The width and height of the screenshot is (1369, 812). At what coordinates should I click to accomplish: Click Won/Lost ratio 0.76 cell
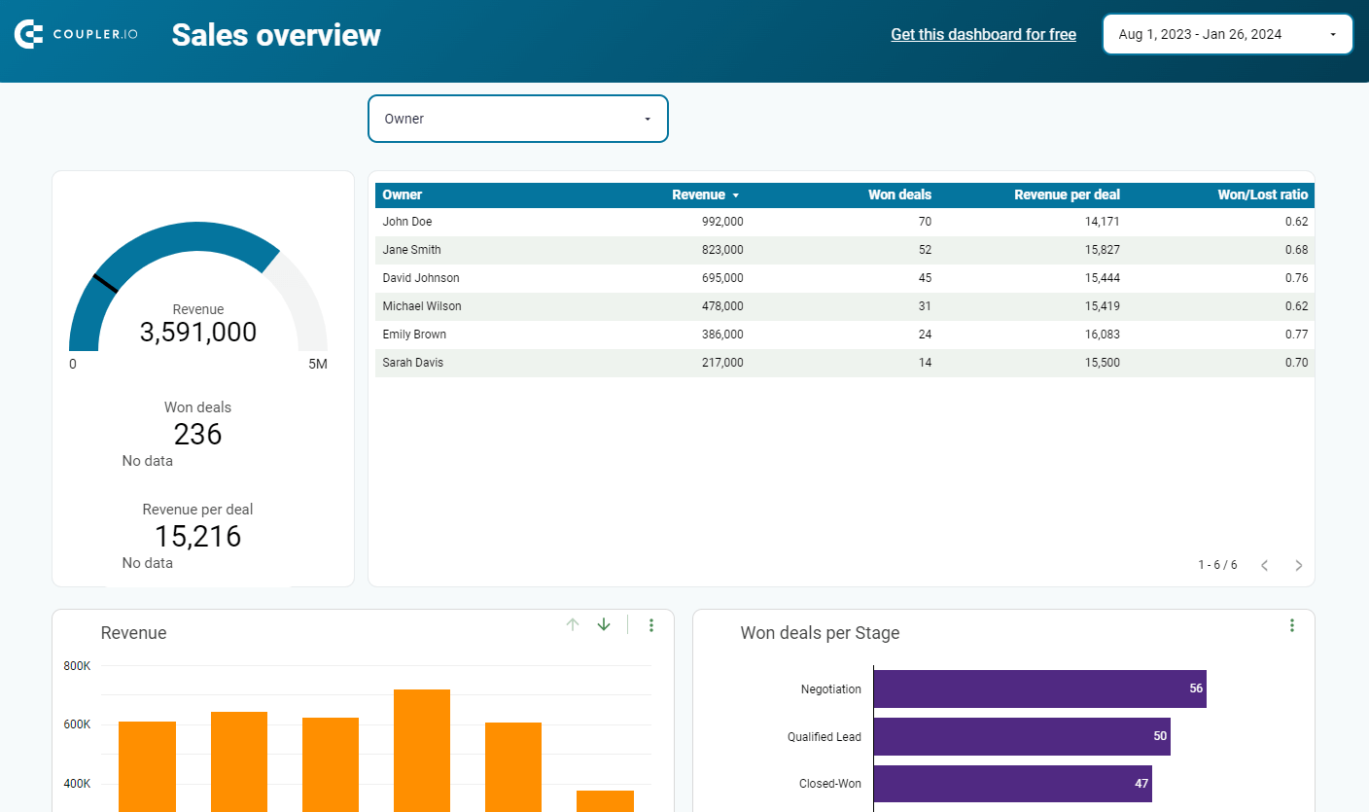(1296, 278)
